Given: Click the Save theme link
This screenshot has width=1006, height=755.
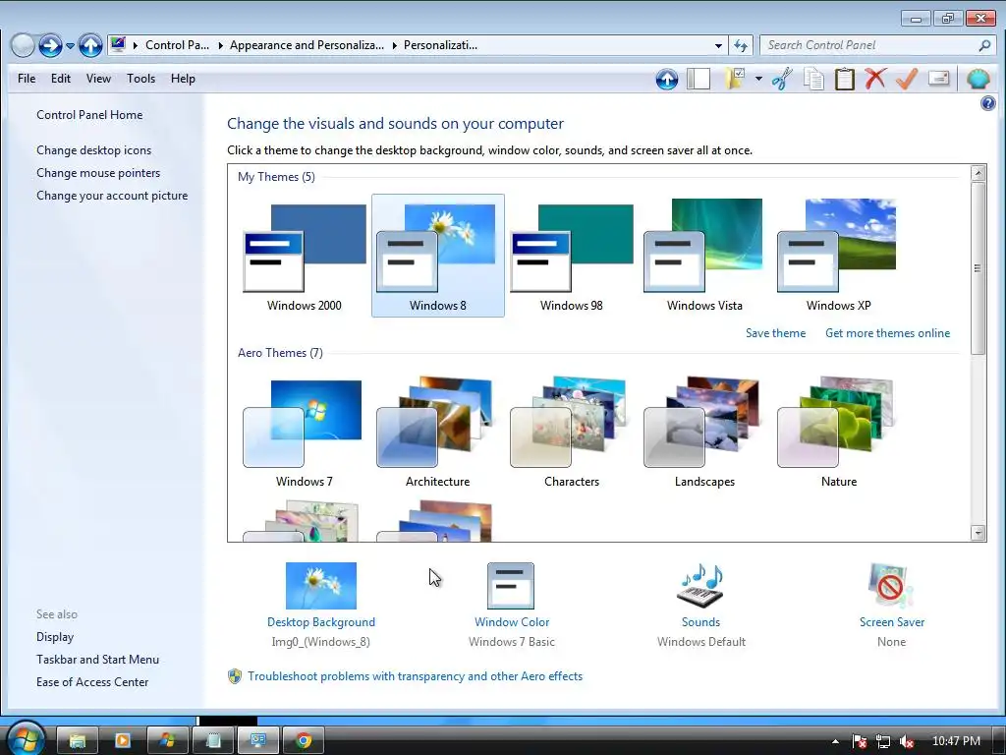Looking at the screenshot, I should [x=775, y=333].
